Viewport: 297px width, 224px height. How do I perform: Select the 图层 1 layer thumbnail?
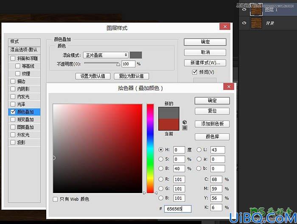(256, 9)
